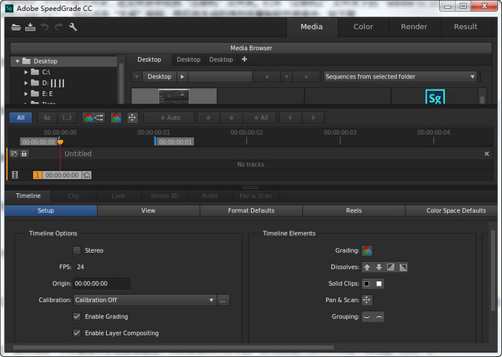
Task: Close the Untitled timeline with X
Action: (486, 154)
